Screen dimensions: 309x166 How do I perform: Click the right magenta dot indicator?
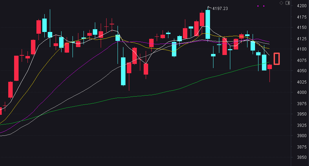pyautogui.click(x=264, y=6)
